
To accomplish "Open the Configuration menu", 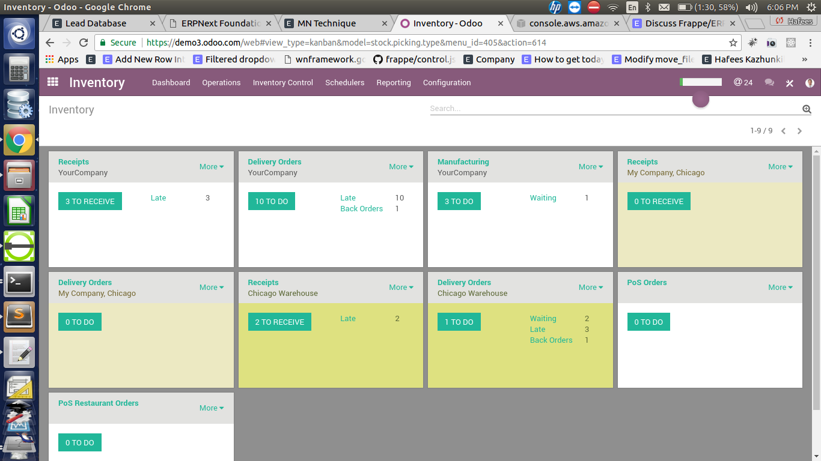I will [447, 83].
